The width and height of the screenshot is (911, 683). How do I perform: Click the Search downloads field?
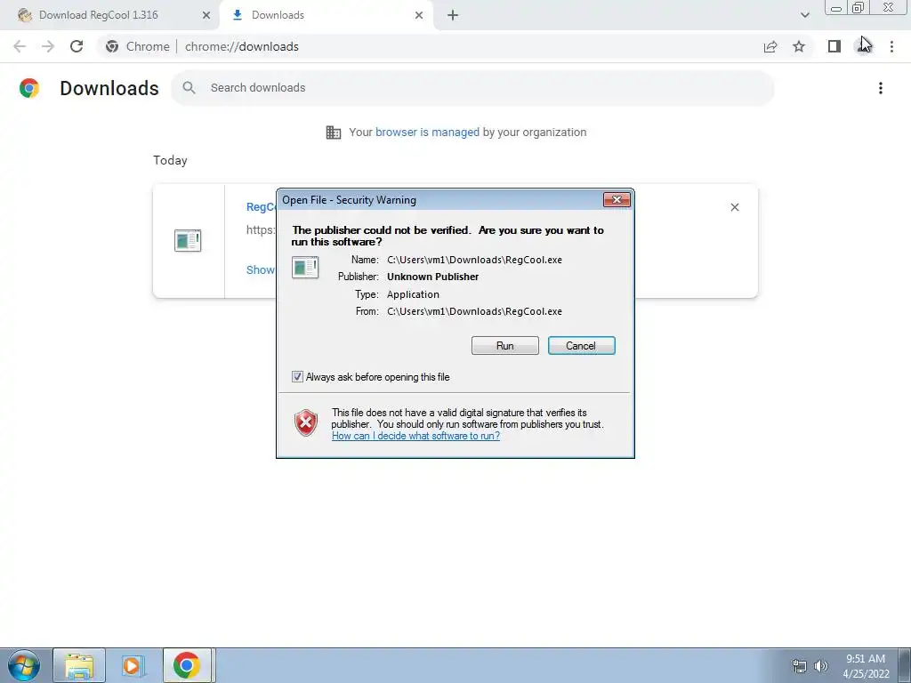tap(472, 88)
